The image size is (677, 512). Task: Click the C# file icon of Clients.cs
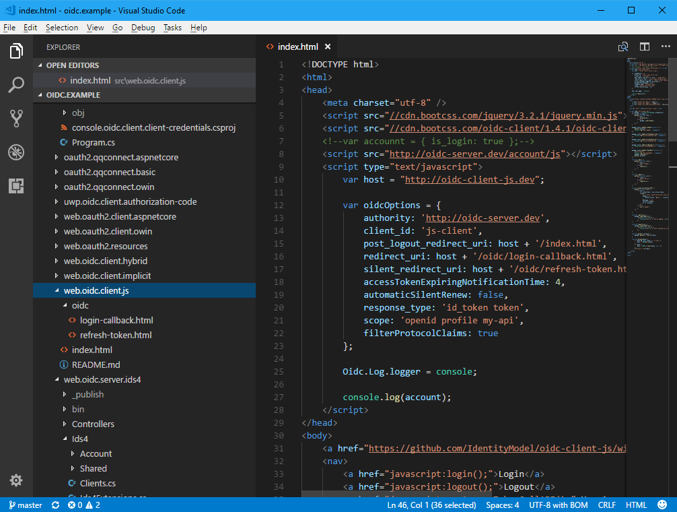[72, 483]
